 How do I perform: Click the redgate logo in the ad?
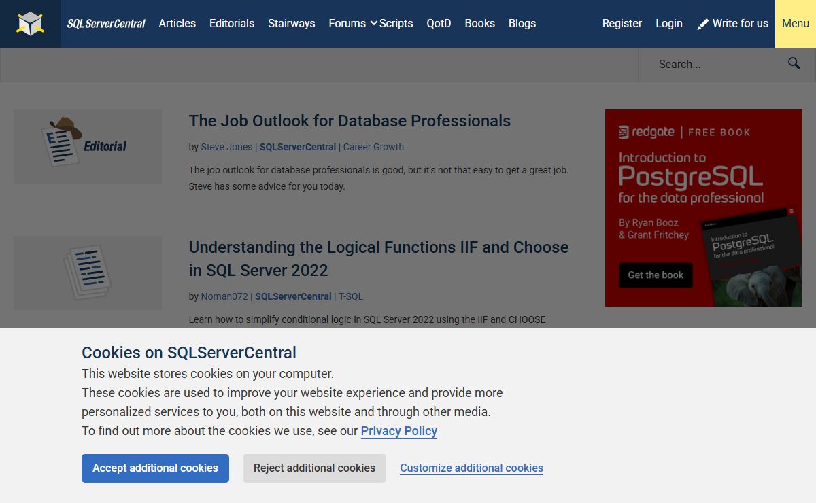[x=647, y=132]
